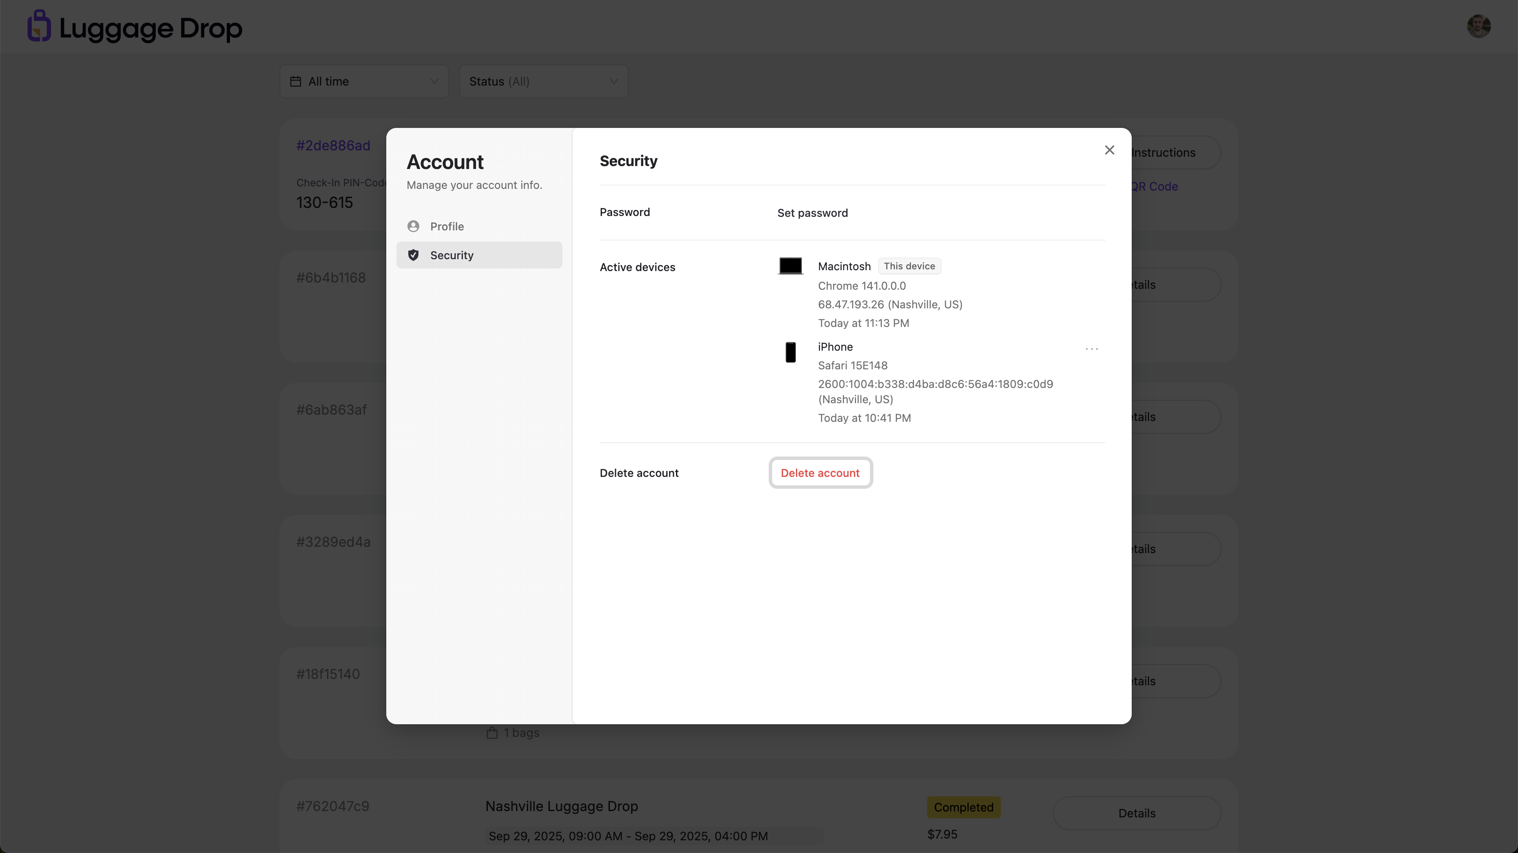This screenshot has height=853, width=1518.
Task: Click Details for Nashville Luggage Drop booking
Action: 1136,813
